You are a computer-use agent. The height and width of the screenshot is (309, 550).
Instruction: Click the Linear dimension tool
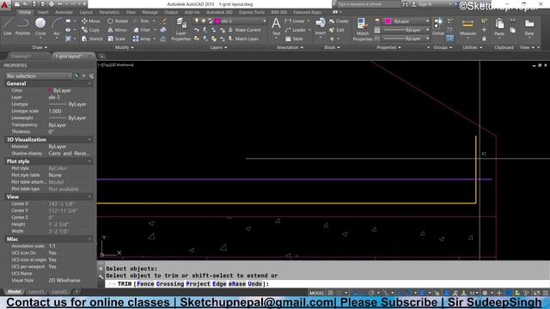[x=295, y=21]
